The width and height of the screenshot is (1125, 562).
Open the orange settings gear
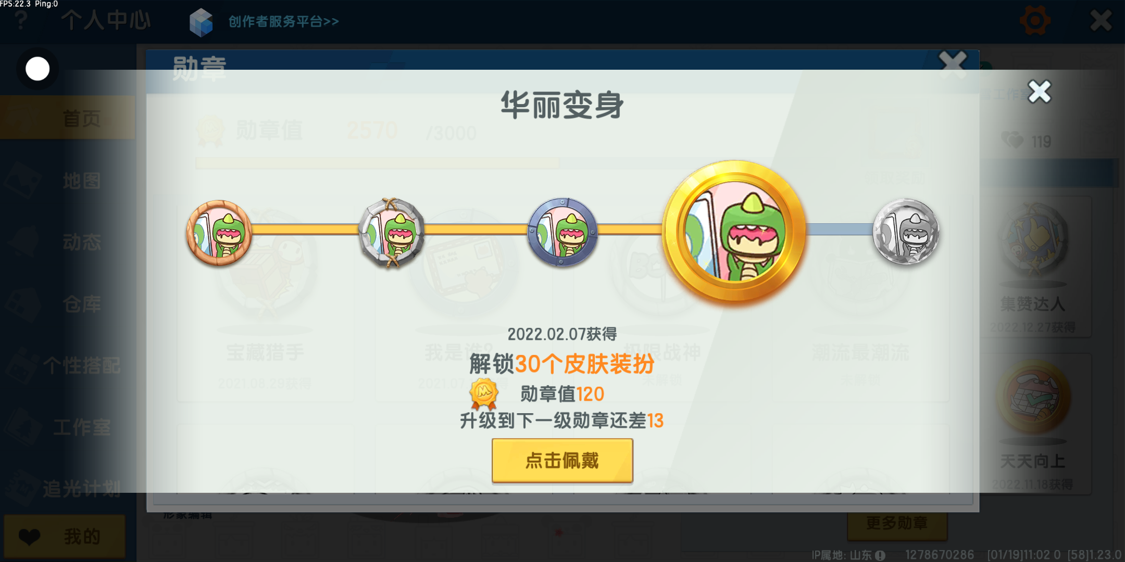point(1035,21)
